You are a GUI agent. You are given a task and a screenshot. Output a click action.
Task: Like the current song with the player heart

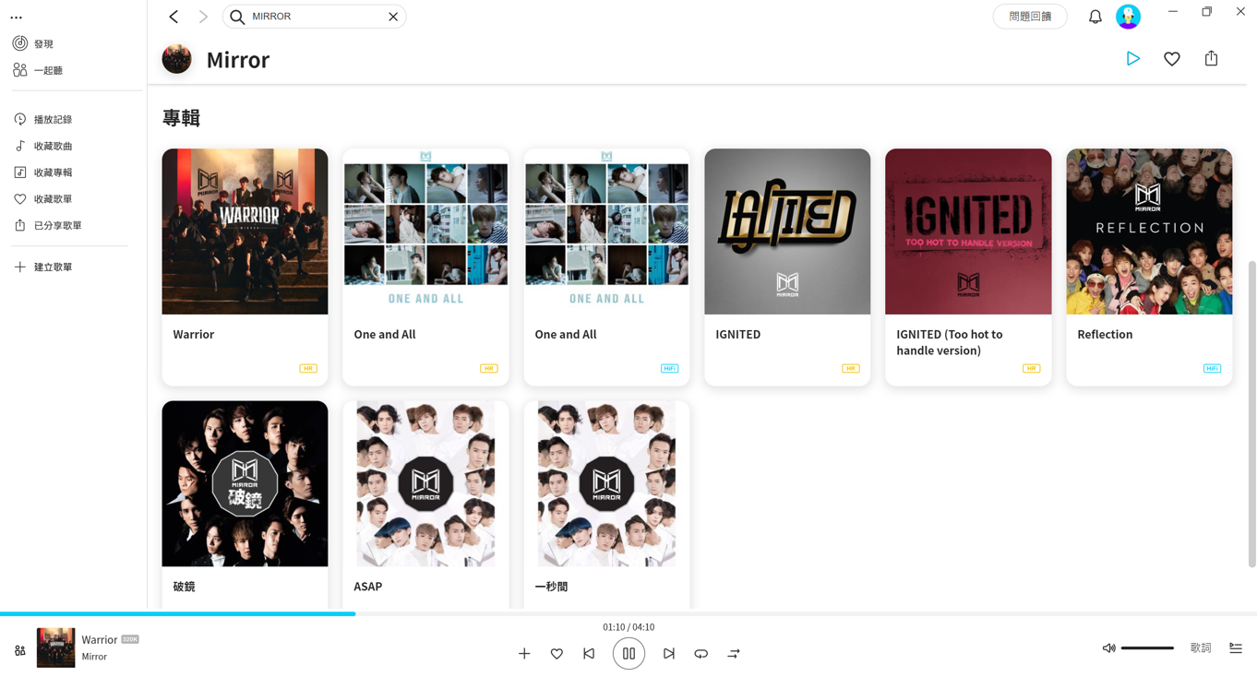(x=557, y=654)
